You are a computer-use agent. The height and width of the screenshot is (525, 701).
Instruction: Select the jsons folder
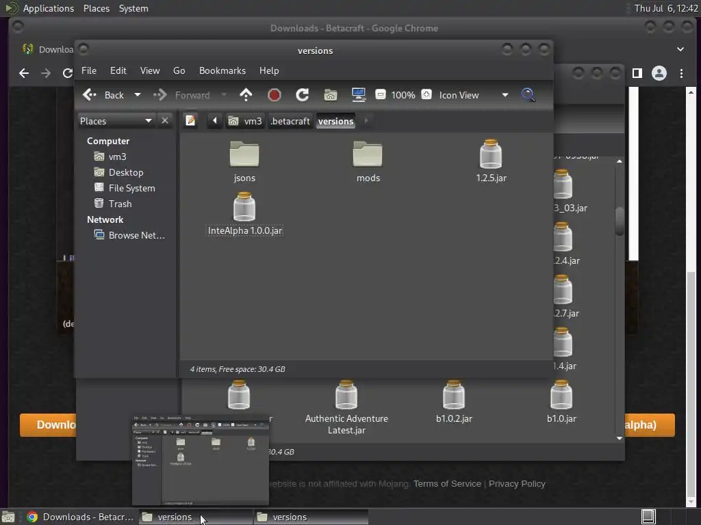tap(244, 161)
